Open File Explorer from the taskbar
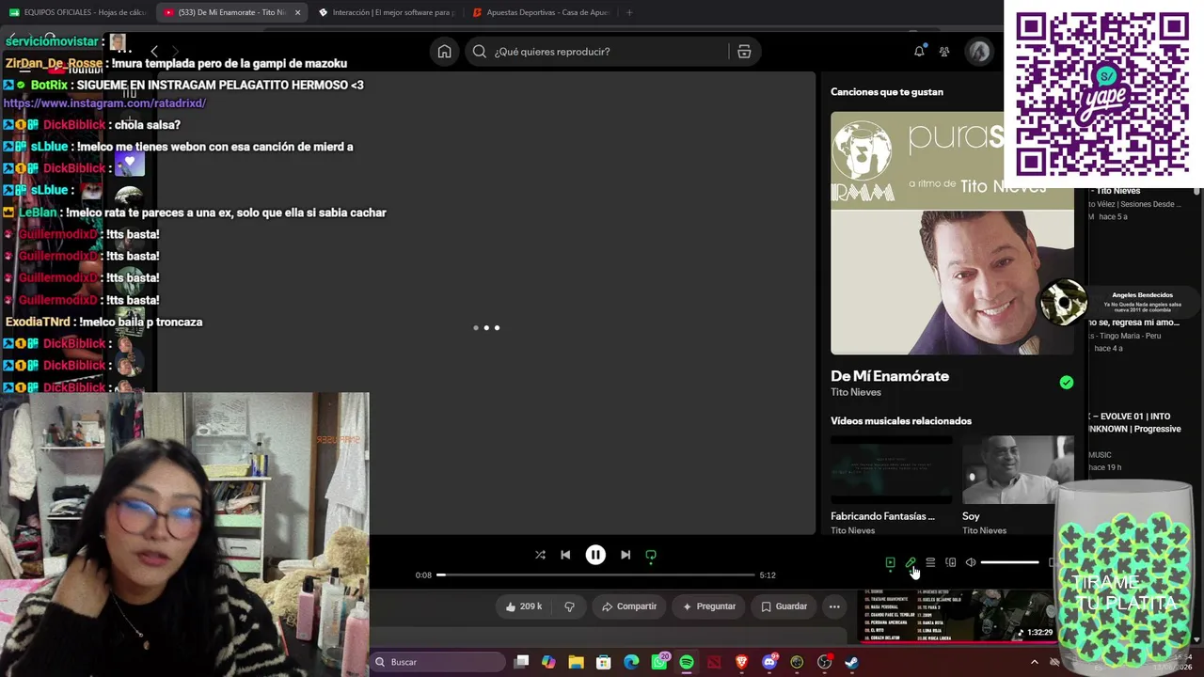1204x677 pixels. 576,662
